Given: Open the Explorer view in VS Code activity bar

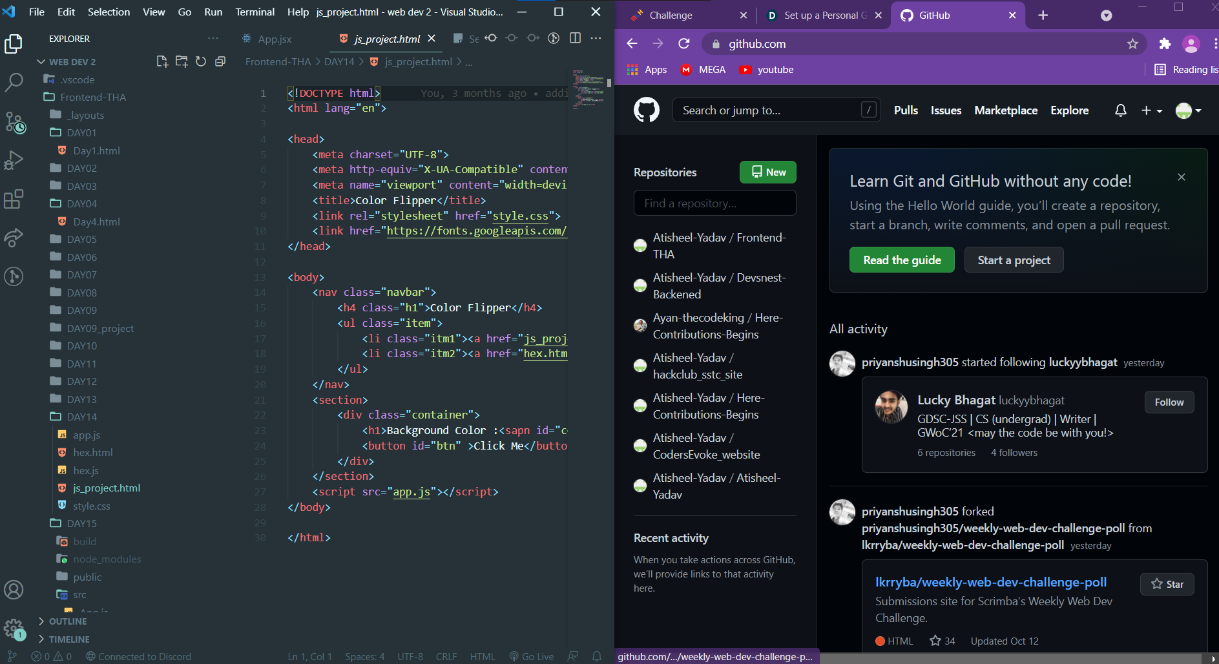Looking at the screenshot, I should point(14,44).
